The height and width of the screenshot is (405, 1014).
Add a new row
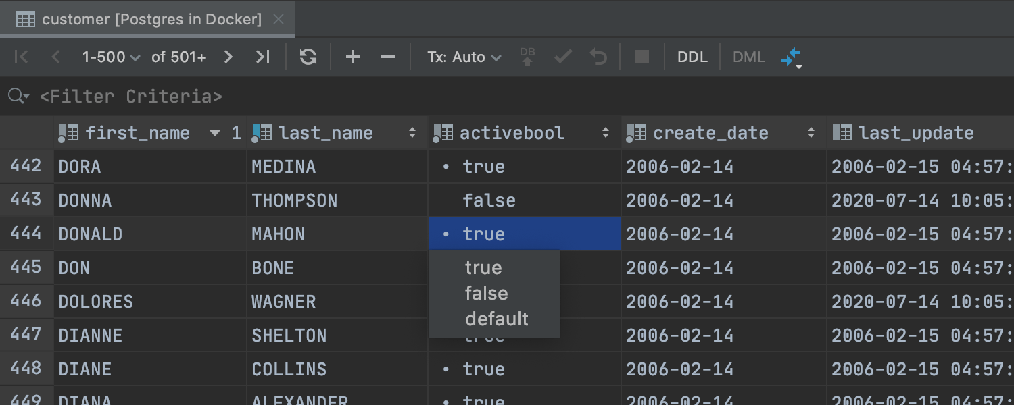[353, 57]
